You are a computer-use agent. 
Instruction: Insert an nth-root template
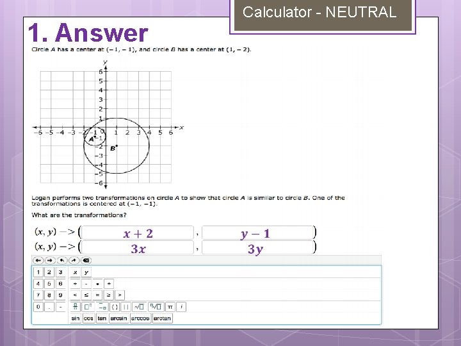coord(156,307)
